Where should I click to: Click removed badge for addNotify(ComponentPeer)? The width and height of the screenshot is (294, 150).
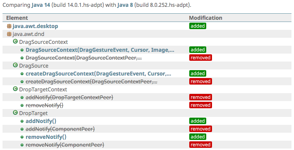tap(200, 129)
